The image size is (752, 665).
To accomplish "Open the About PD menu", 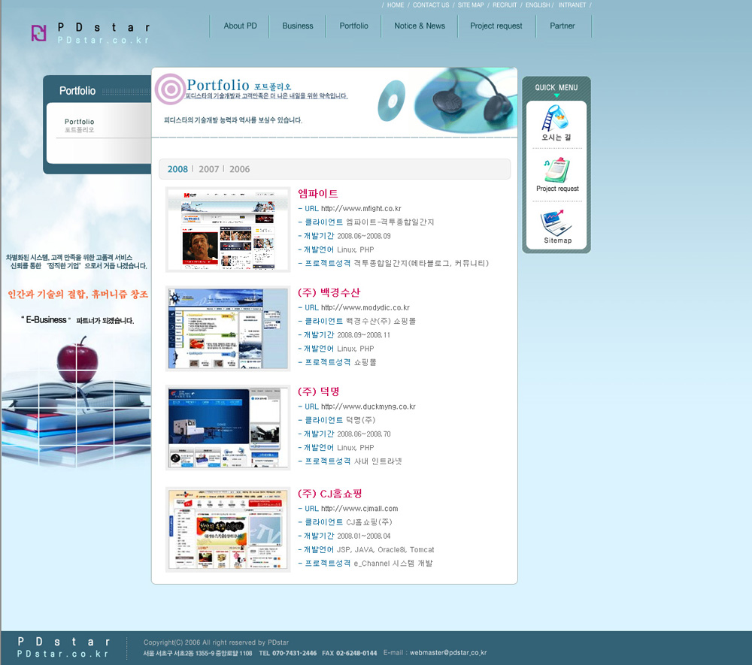I will pyautogui.click(x=240, y=26).
